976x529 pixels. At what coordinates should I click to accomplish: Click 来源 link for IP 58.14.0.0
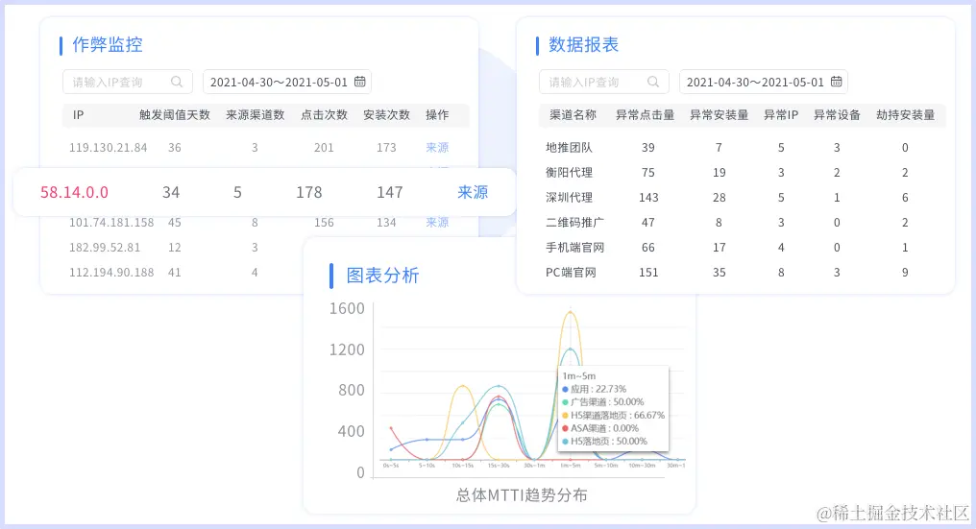click(x=473, y=192)
